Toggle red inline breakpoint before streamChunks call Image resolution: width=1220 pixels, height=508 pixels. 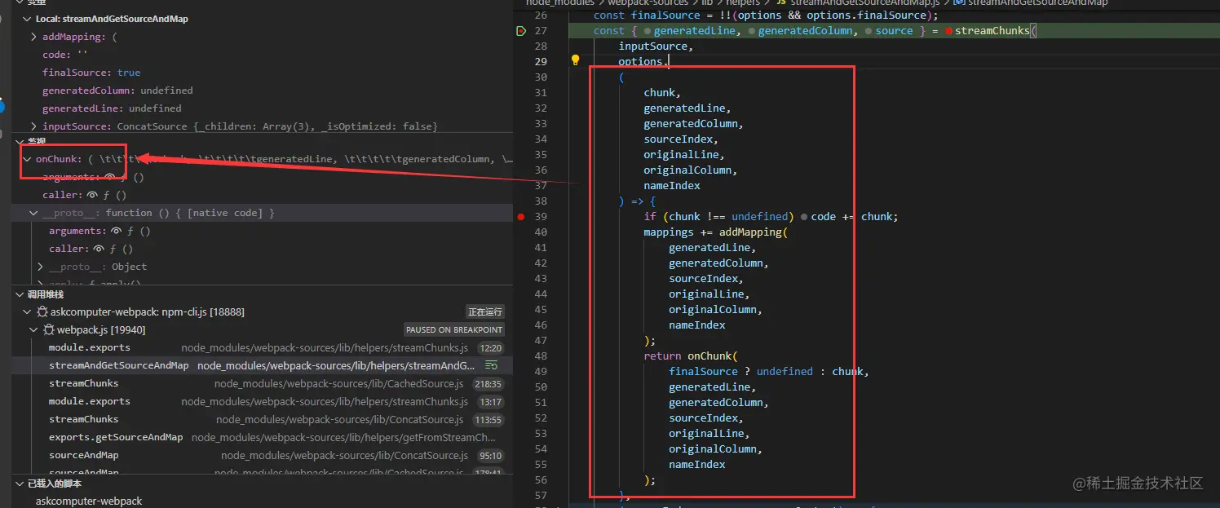click(948, 31)
